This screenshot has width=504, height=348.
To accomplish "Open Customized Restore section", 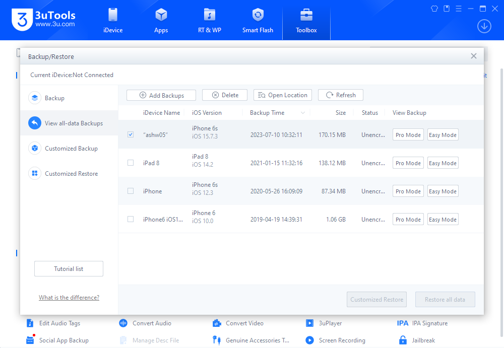I will pos(69,174).
